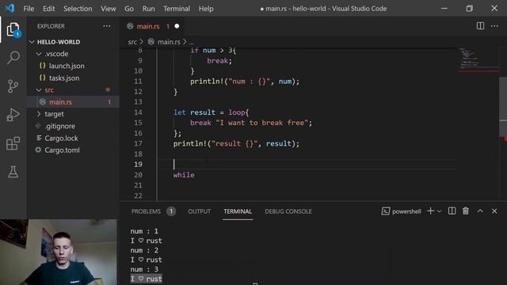Click line number 17 in the gutter
The image size is (507, 285).
pyautogui.click(x=138, y=143)
